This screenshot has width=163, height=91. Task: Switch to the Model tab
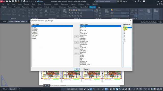[x=5, y=89]
